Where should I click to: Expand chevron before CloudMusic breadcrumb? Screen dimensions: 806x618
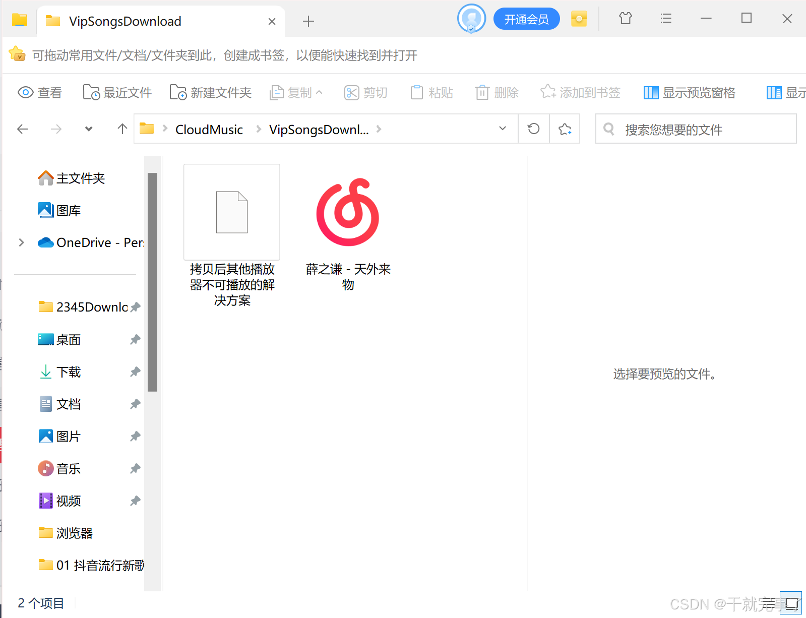(165, 129)
